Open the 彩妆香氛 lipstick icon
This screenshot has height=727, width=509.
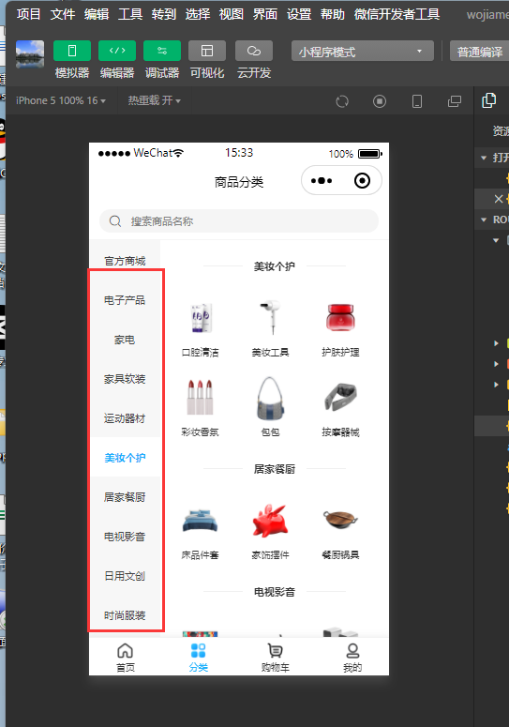[200, 398]
